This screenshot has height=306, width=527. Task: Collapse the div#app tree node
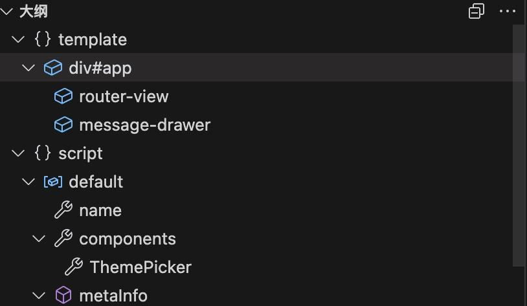click(x=28, y=68)
